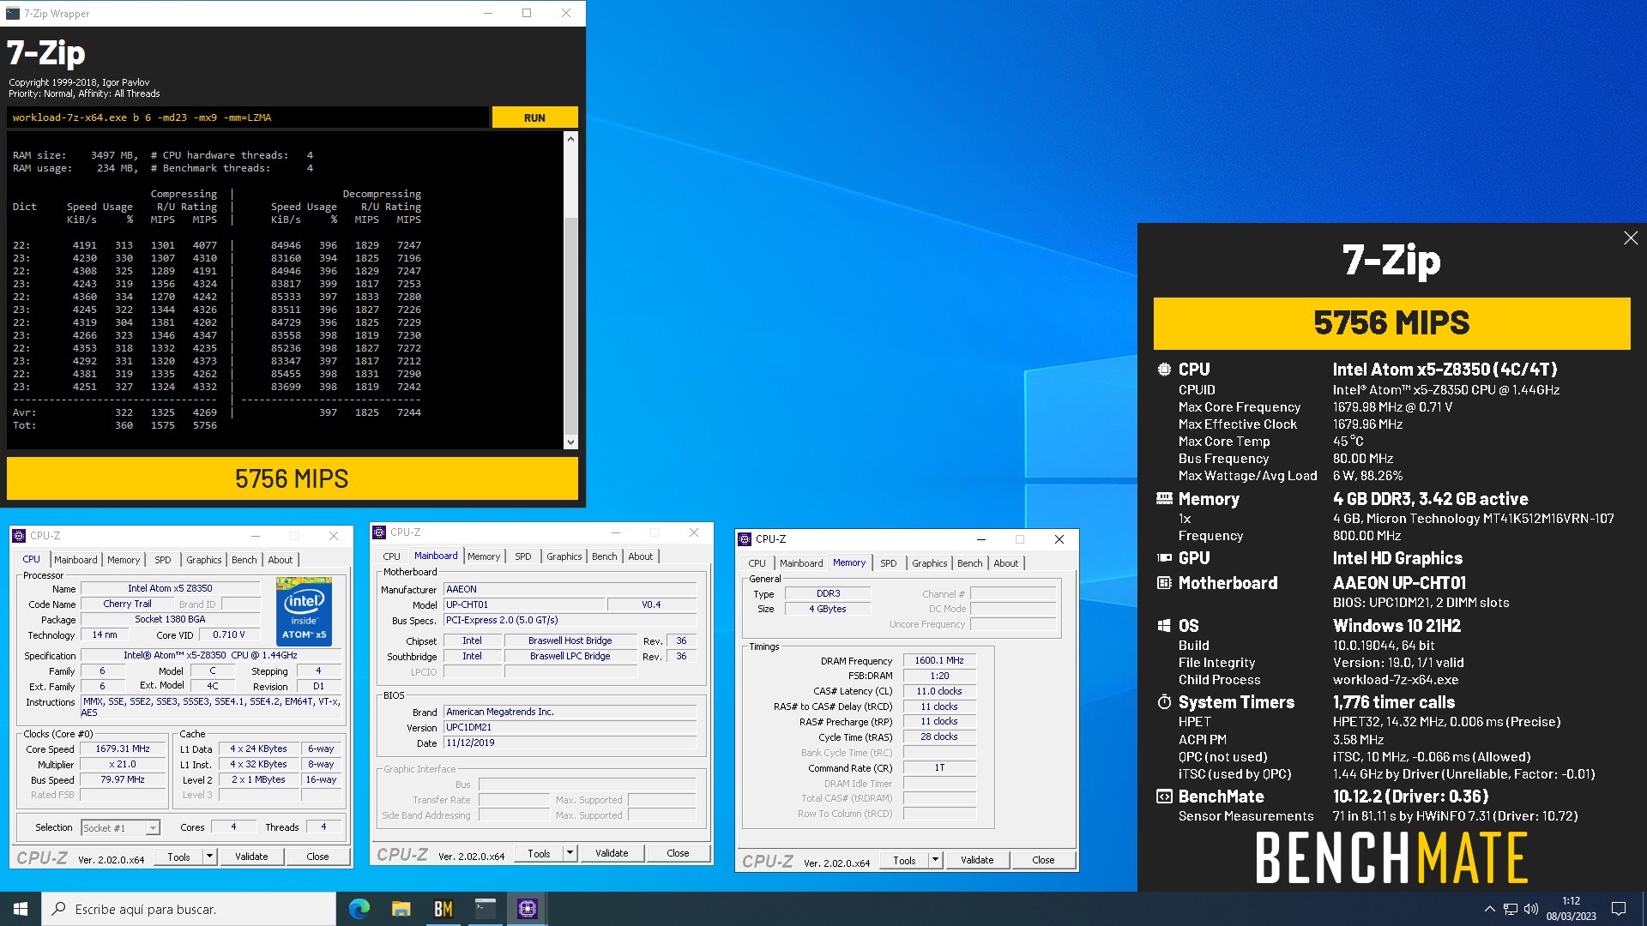Click Validate in the CPU-Z Memory window

(977, 860)
